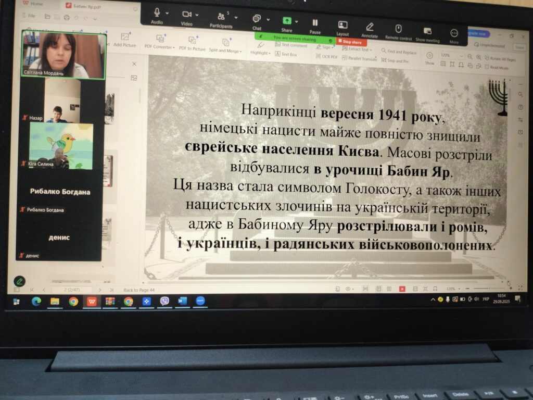Mute audio with Zoom microphone icon
The image size is (533, 400).
click(157, 12)
